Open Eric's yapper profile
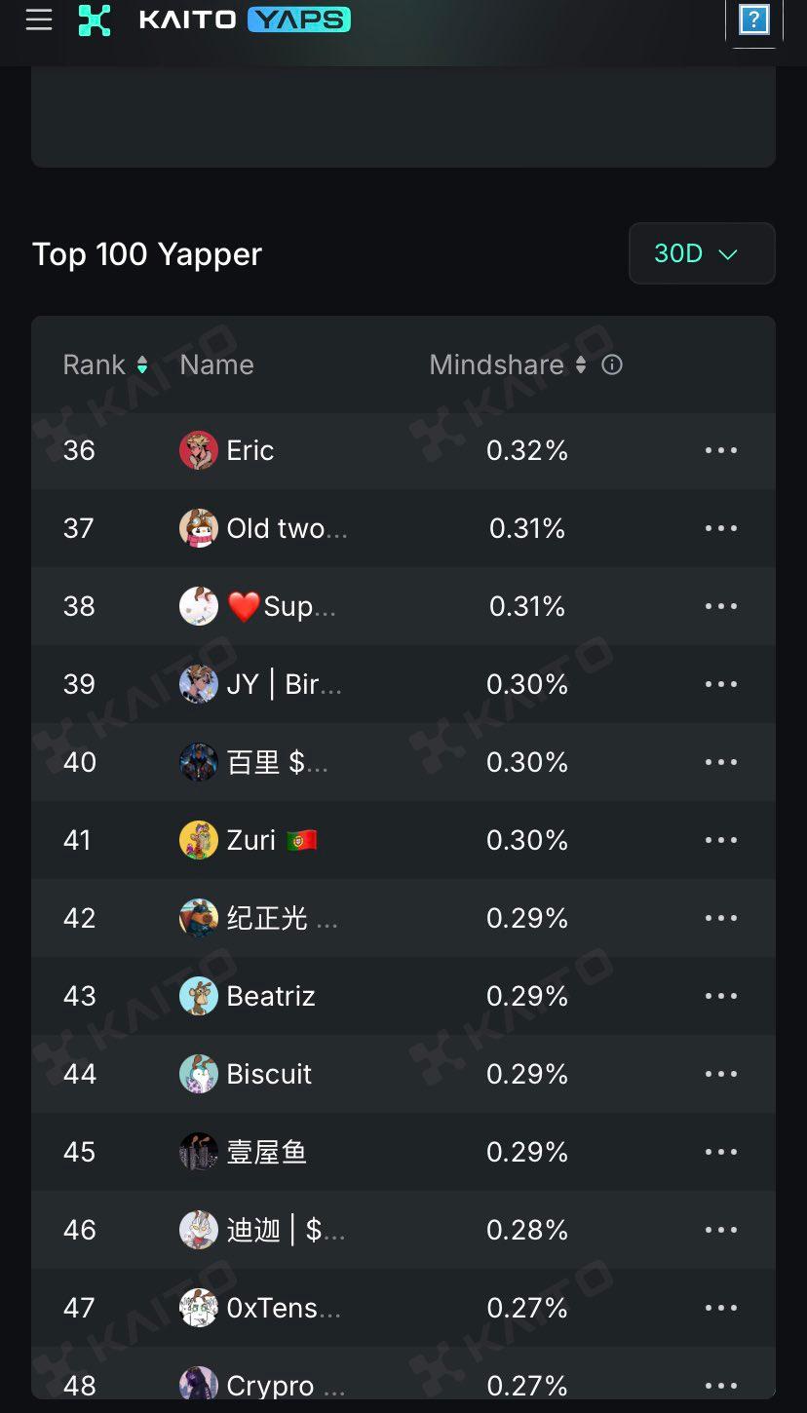Image resolution: width=807 pixels, height=1413 pixels. [250, 450]
